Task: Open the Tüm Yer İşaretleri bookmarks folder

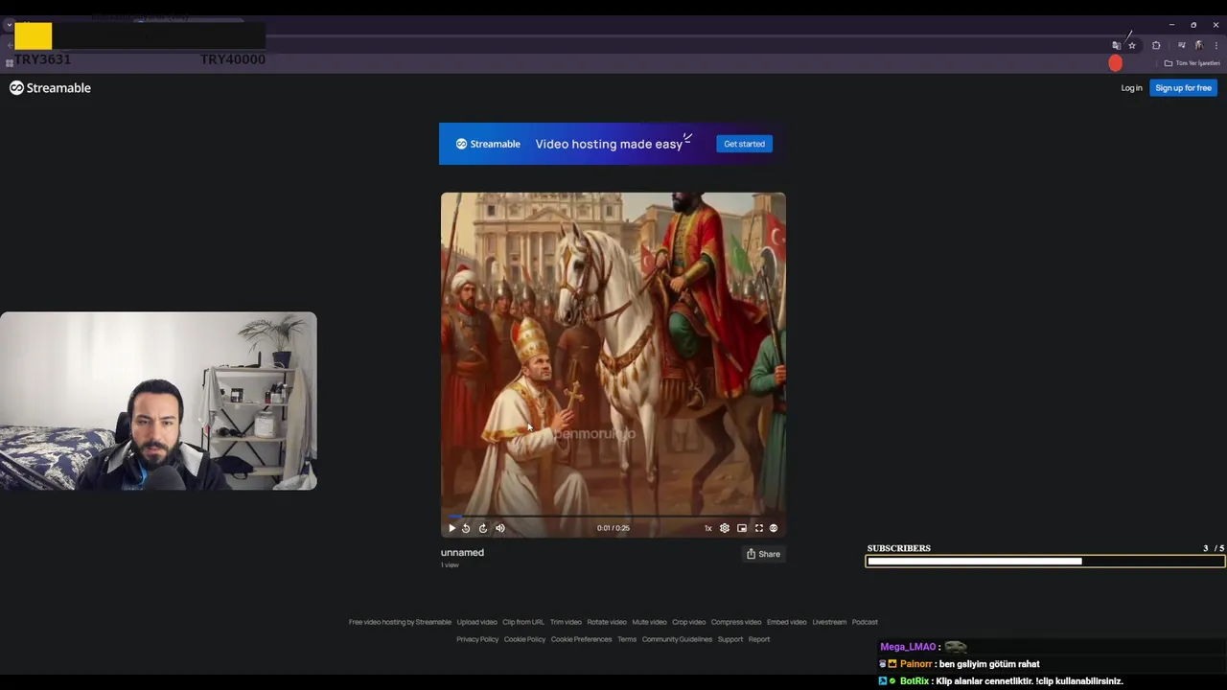Action: tap(1192, 63)
